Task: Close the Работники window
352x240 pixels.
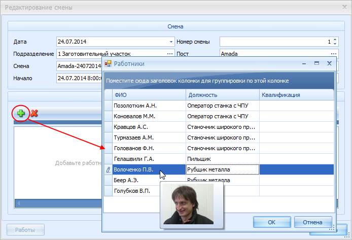Action: pos(329,63)
